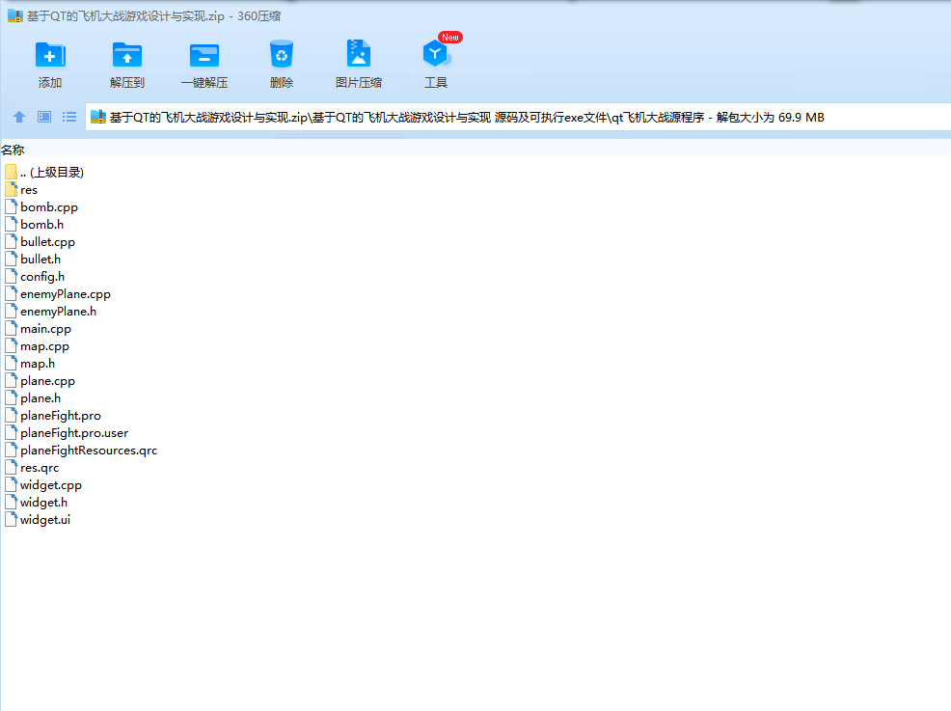Screen dimensions: 951x711
Task: Click the file icon beside config.h
Action: pyautogui.click(x=11, y=277)
